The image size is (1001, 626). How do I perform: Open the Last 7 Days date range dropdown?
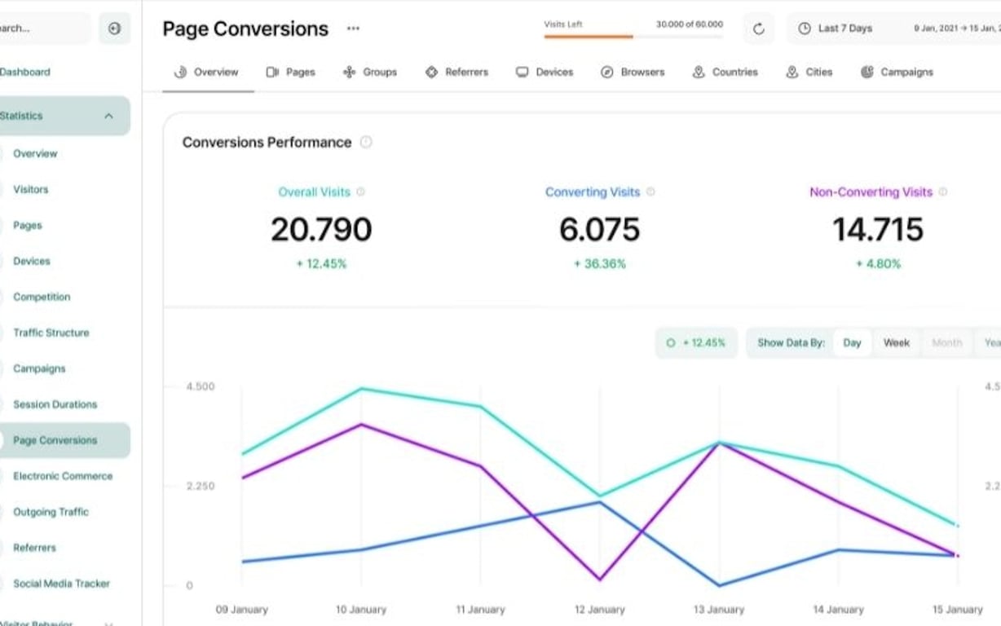tap(844, 28)
